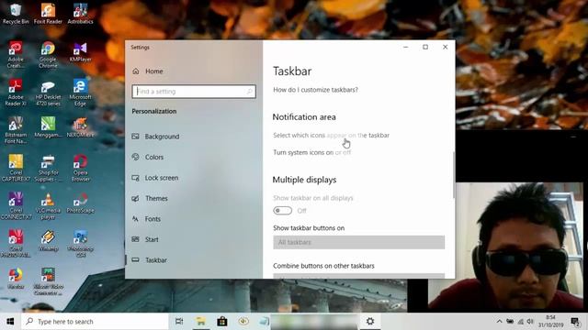Open VLC media player desktop icon
The width and height of the screenshot is (588, 330).
(x=48, y=205)
